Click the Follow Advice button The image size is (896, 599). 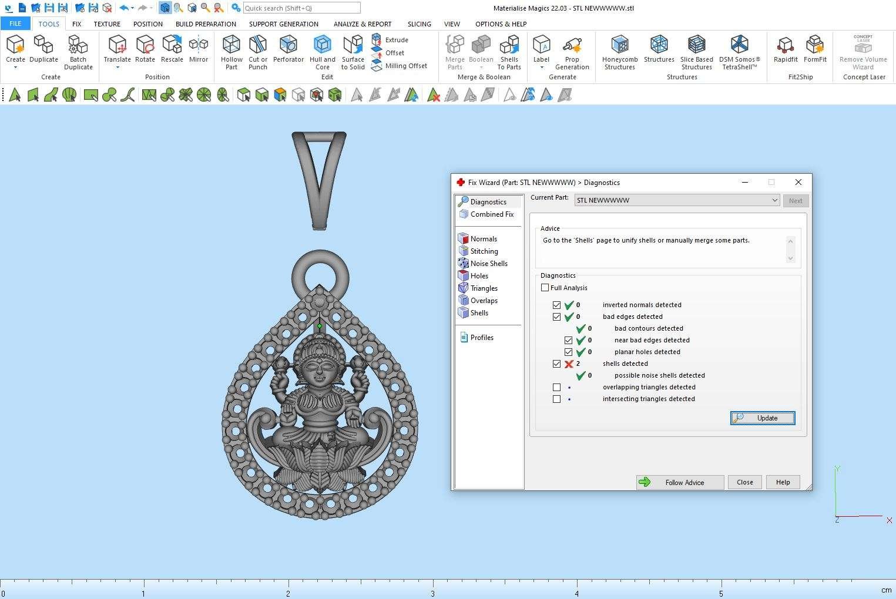[x=680, y=482]
